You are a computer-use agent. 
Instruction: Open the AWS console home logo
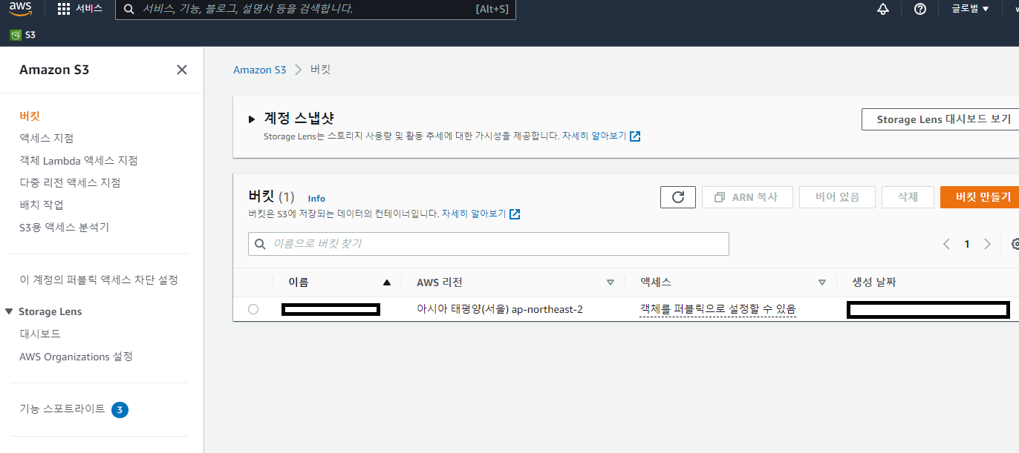21,9
